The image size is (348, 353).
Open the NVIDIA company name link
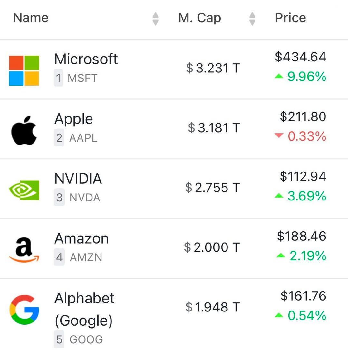(x=78, y=179)
